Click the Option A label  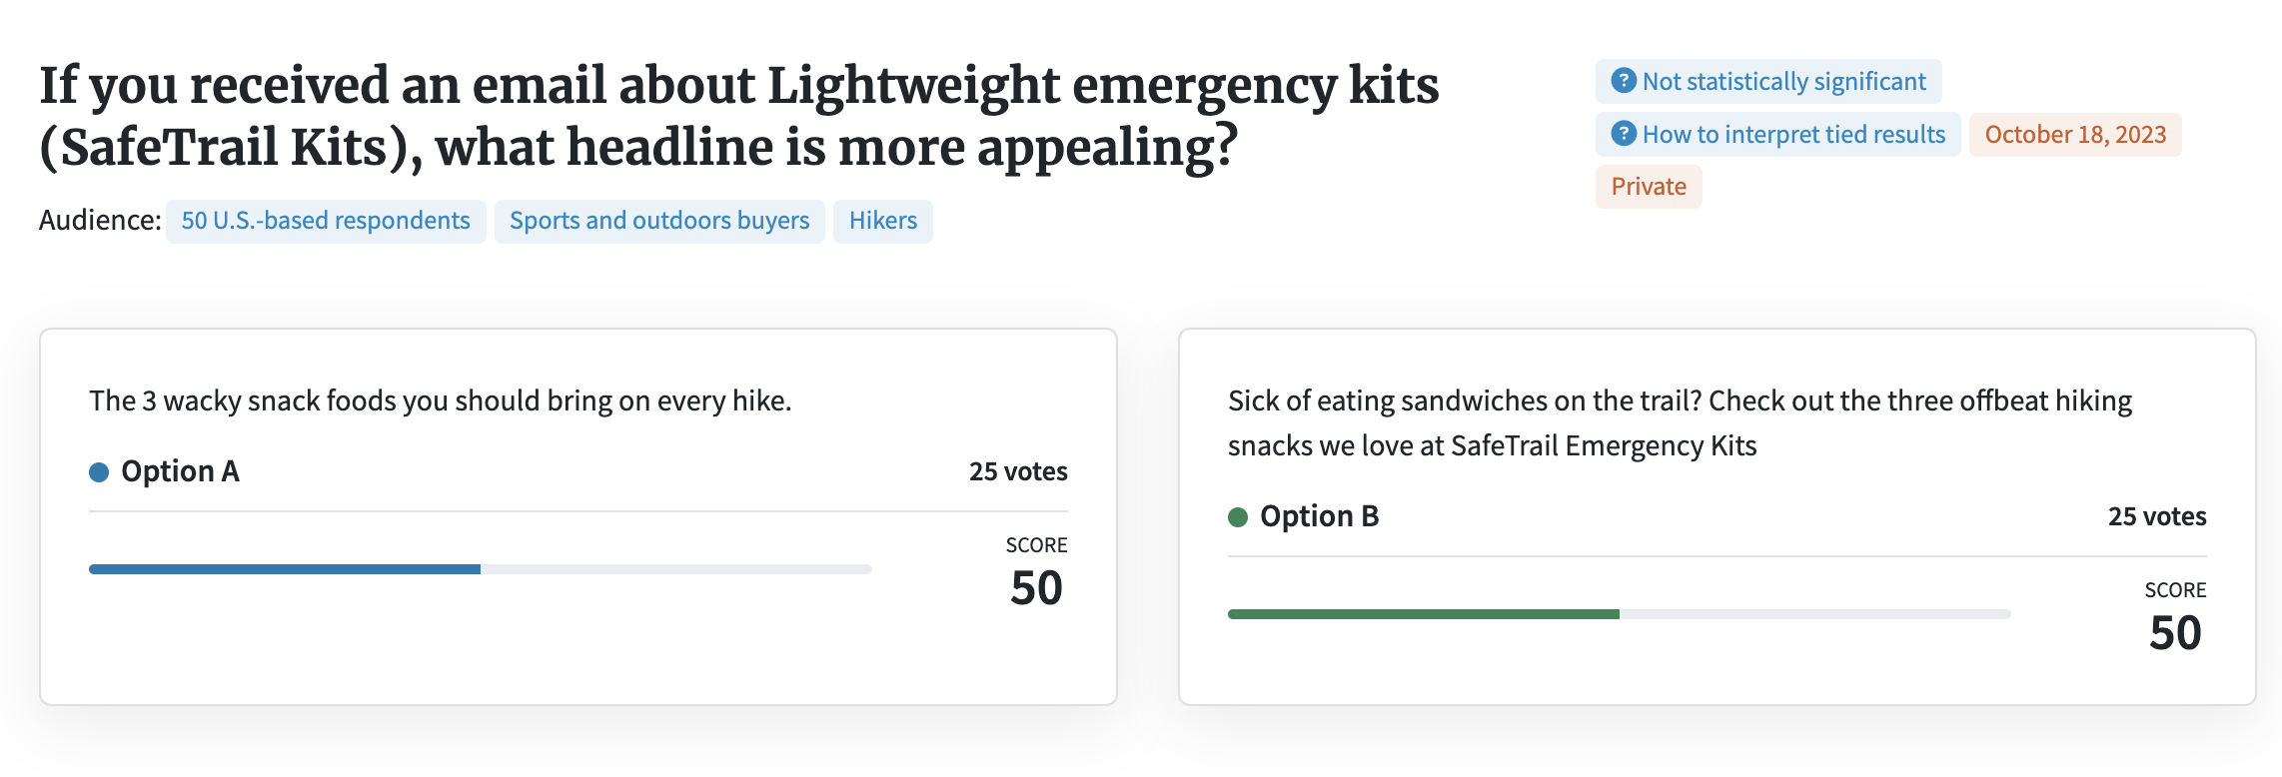click(180, 471)
